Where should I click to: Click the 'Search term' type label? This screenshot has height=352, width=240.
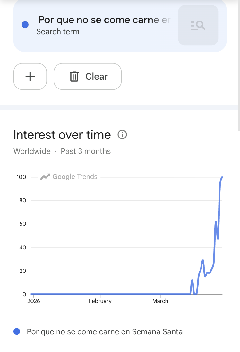tap(58, 32)
